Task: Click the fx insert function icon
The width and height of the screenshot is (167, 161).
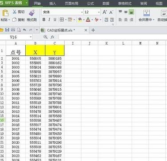Action: pos(52,37)
